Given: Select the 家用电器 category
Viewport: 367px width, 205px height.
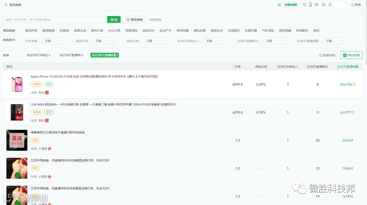Looking at the screenshot, I should click(182, 31).
